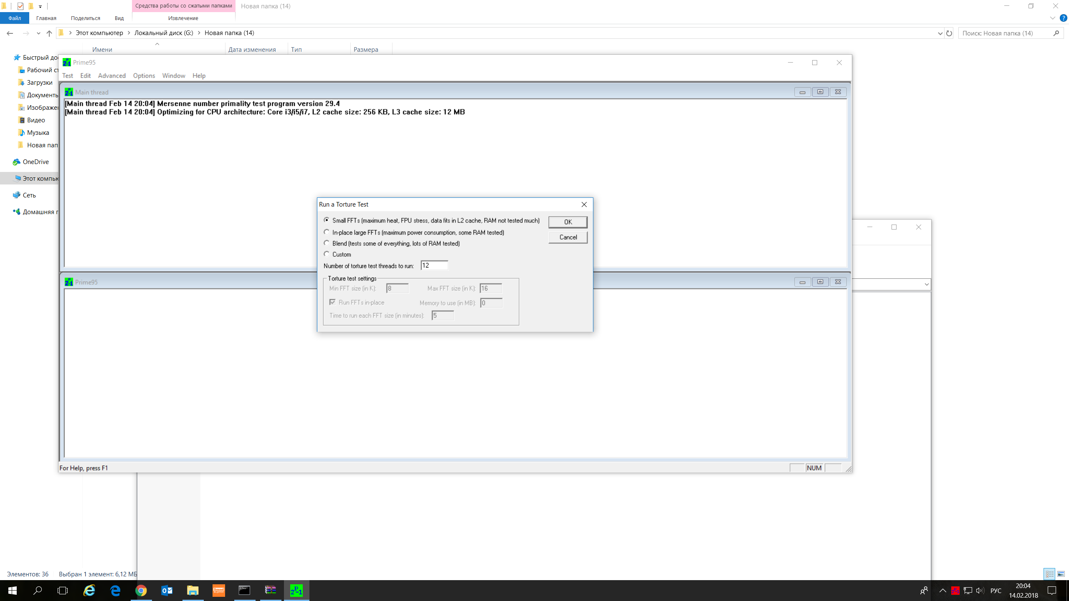Open File Explorer taskbar icon
1069x601 pixels.
pos(193,590)
